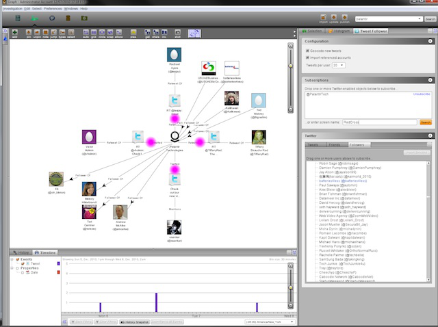Click the import icon in top bar
The width and height of the screenshot is (438, 327).
click(323, 18)
